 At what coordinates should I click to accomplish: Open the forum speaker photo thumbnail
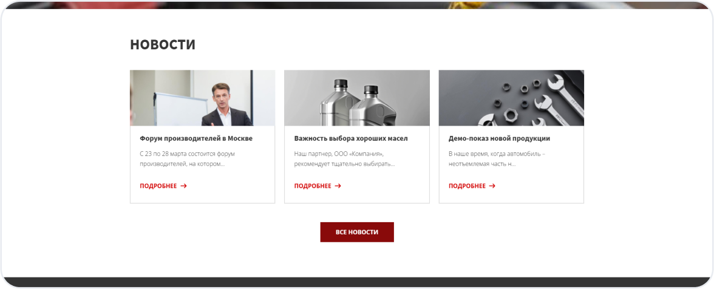pos(203,98)
